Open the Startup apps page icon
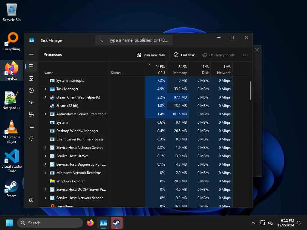307x230 pixels. point(31,102)
